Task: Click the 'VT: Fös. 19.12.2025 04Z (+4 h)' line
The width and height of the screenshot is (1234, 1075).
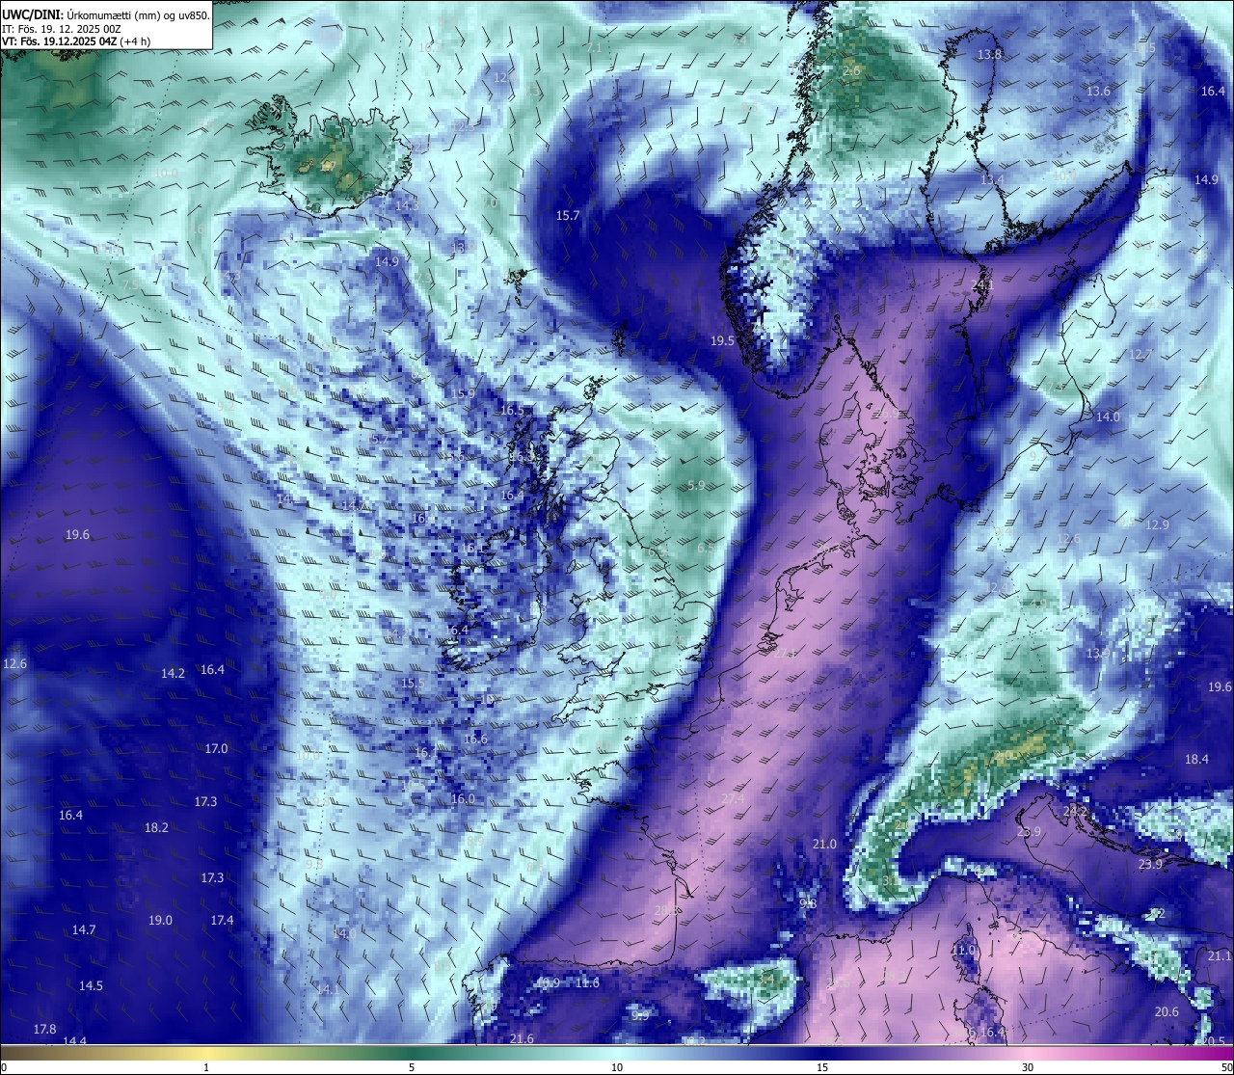Action: 77,41
